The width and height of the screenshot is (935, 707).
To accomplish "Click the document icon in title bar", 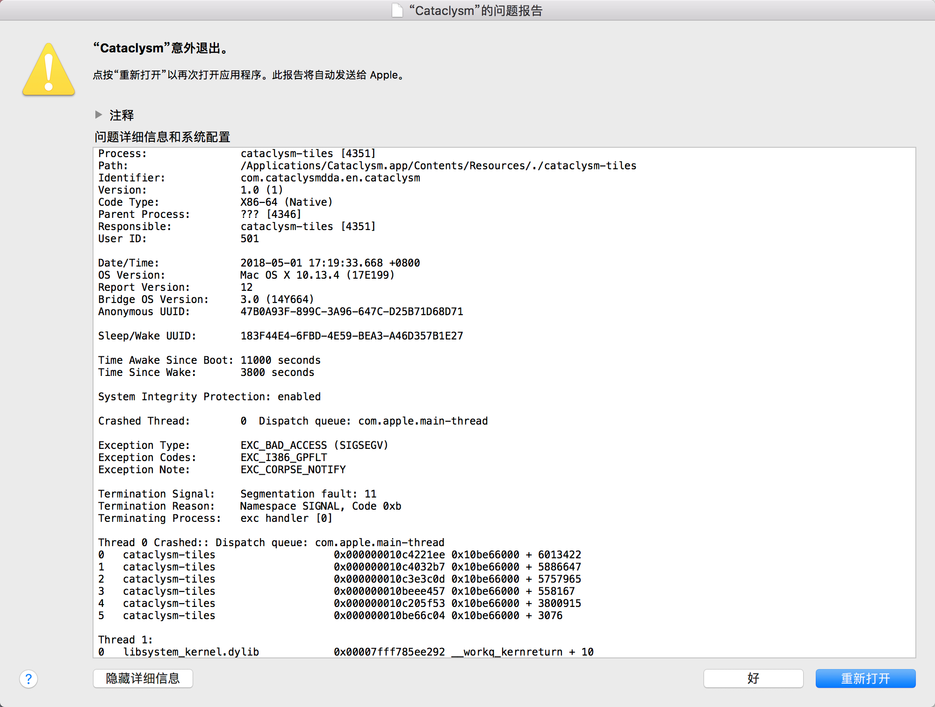I will click(397, 10).
